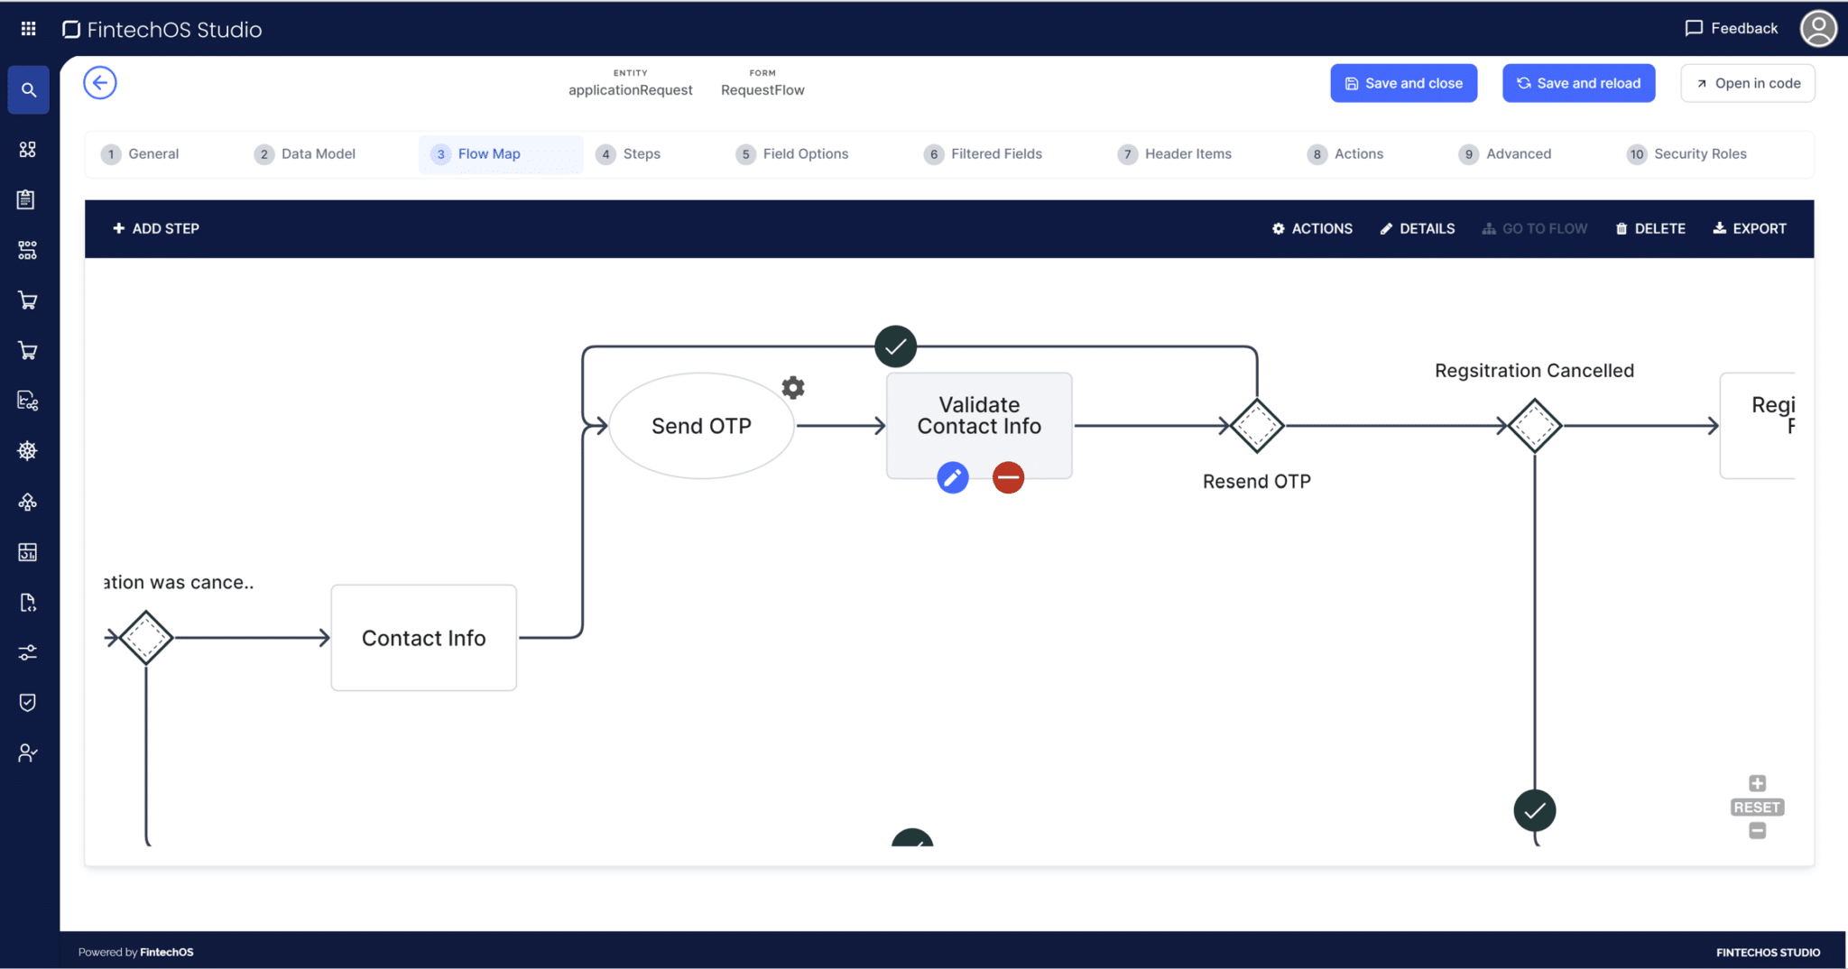Viewport: 1848px width, 969px height.
Task: Zoom in using the plus control
Action: tap(1756, 782)
